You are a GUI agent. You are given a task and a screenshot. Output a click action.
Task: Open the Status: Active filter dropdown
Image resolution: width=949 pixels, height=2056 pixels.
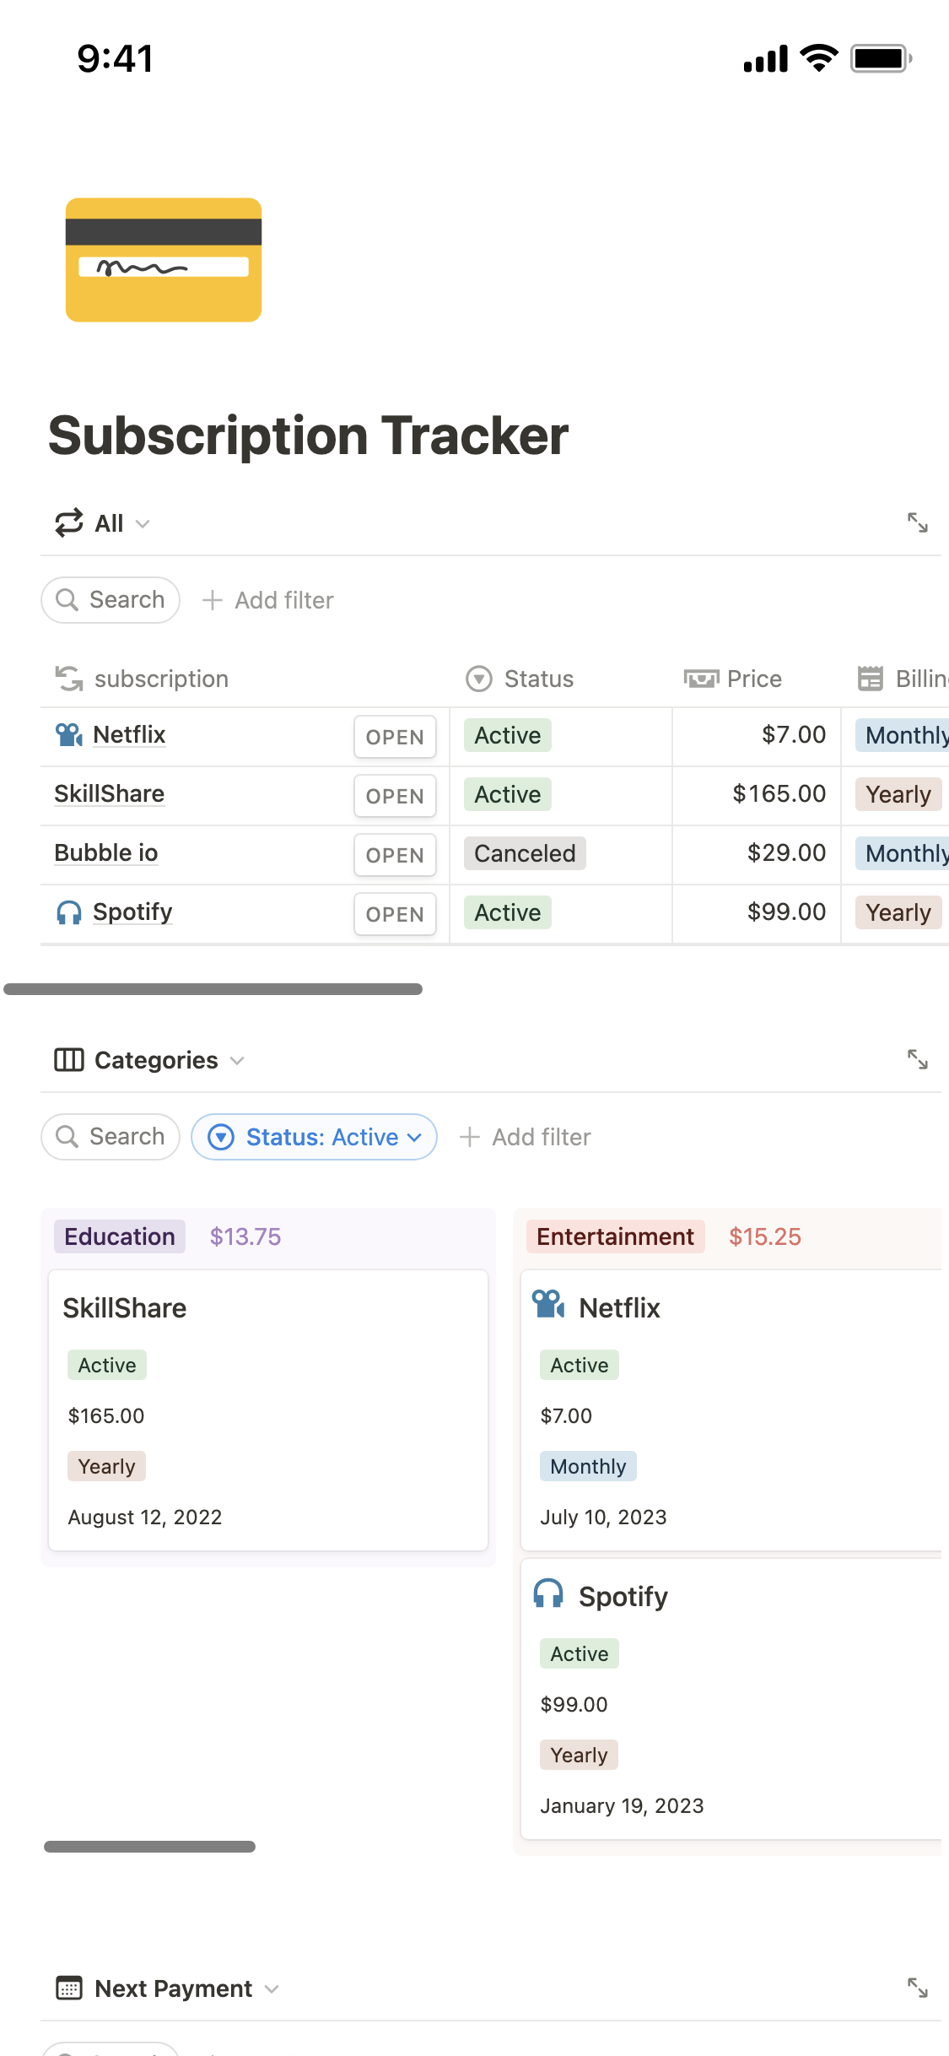coord(315,1137)
